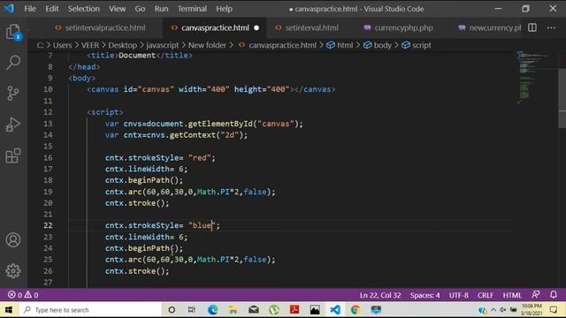Open the File menu
This screenshot has width=566, height=318.
30,9
